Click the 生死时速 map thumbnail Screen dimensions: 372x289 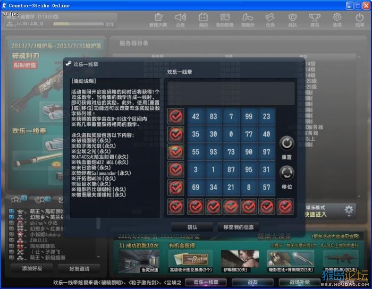click(139, 261)
